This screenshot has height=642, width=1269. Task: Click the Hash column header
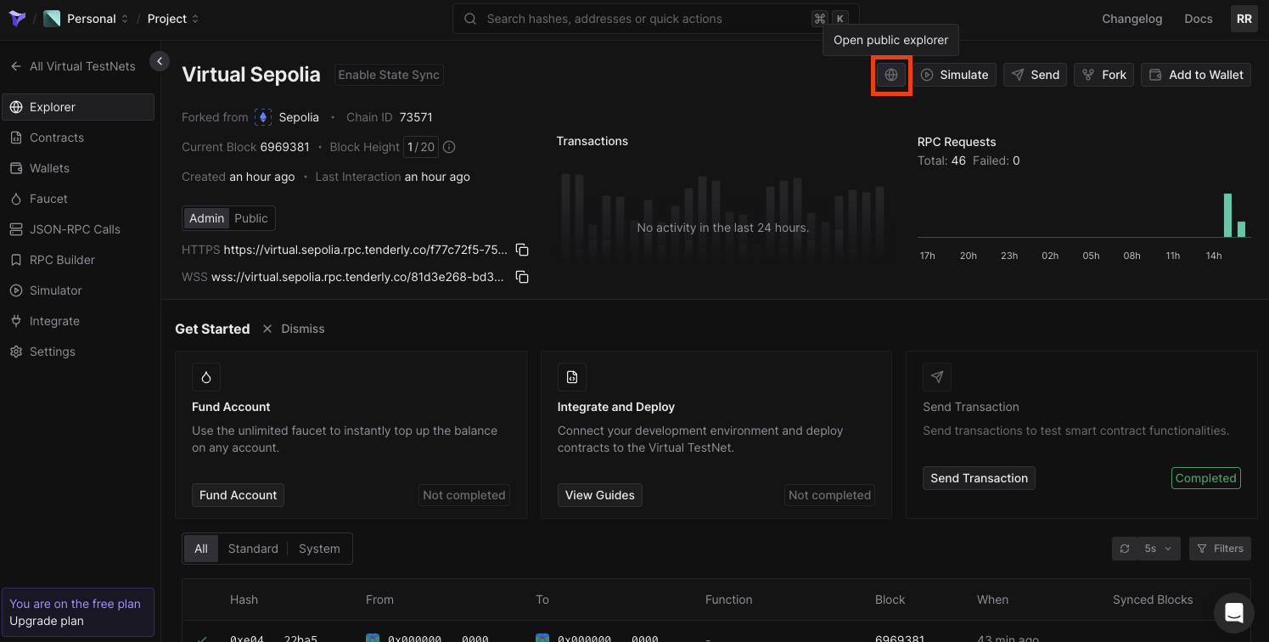point(244,600)
